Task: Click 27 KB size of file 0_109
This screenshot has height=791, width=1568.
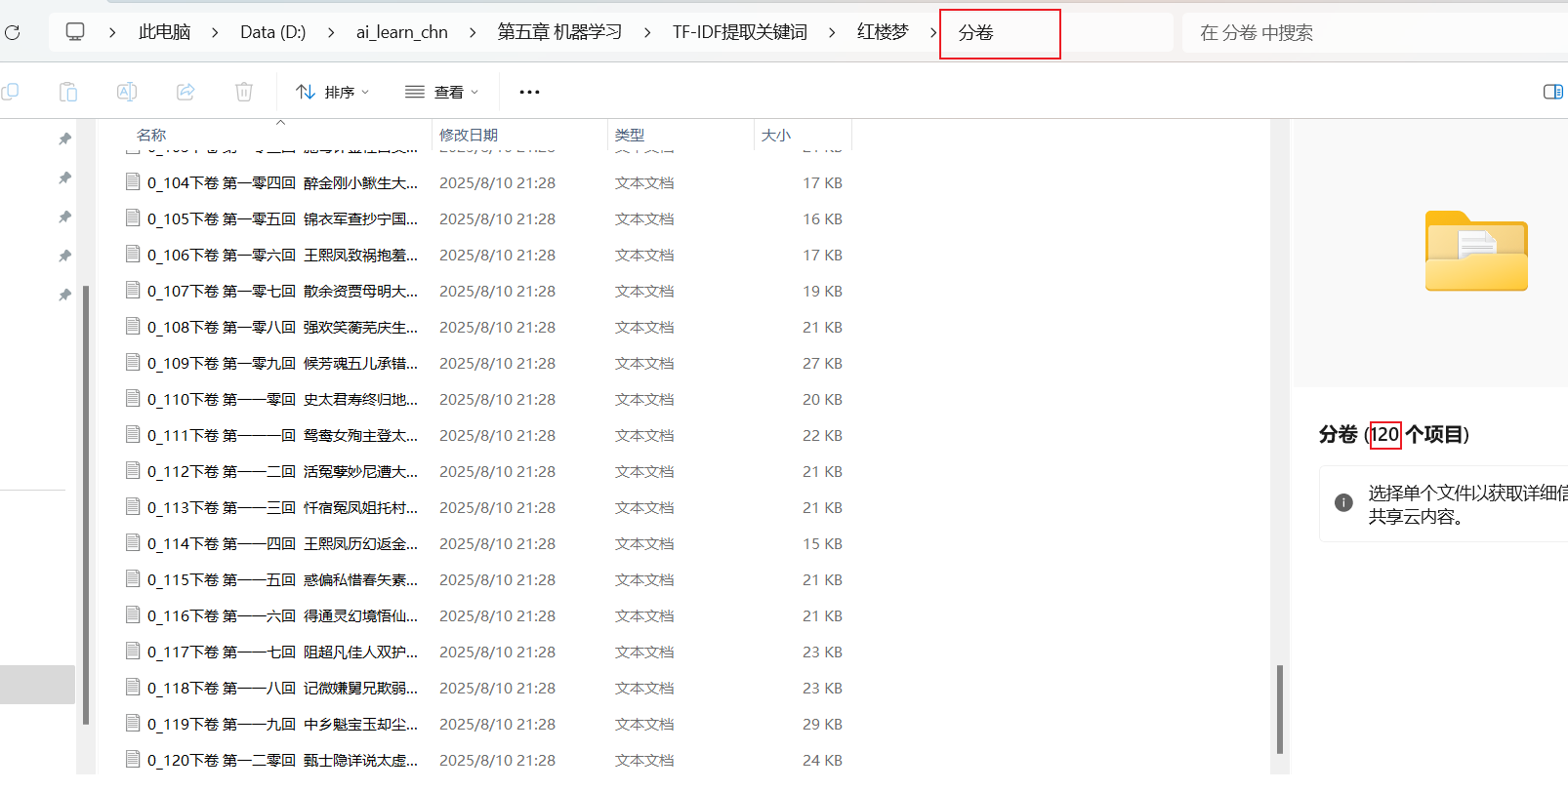Action: pos(822,363)
